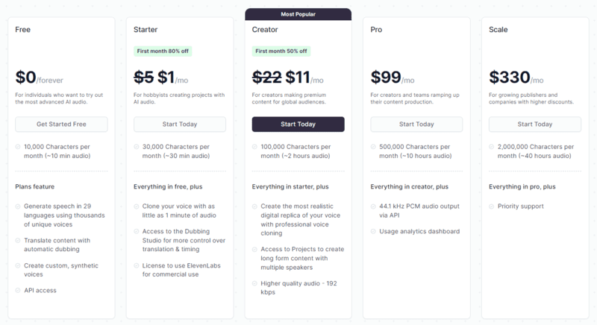The width and height of the screenshot is (597, 325).
Task: Click Start Today under Starter plan
Action: [180, 124]
